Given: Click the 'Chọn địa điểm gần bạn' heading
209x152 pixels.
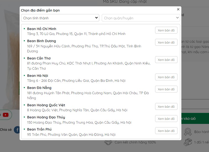Looking at the screenshot, I should pos(40,10).
